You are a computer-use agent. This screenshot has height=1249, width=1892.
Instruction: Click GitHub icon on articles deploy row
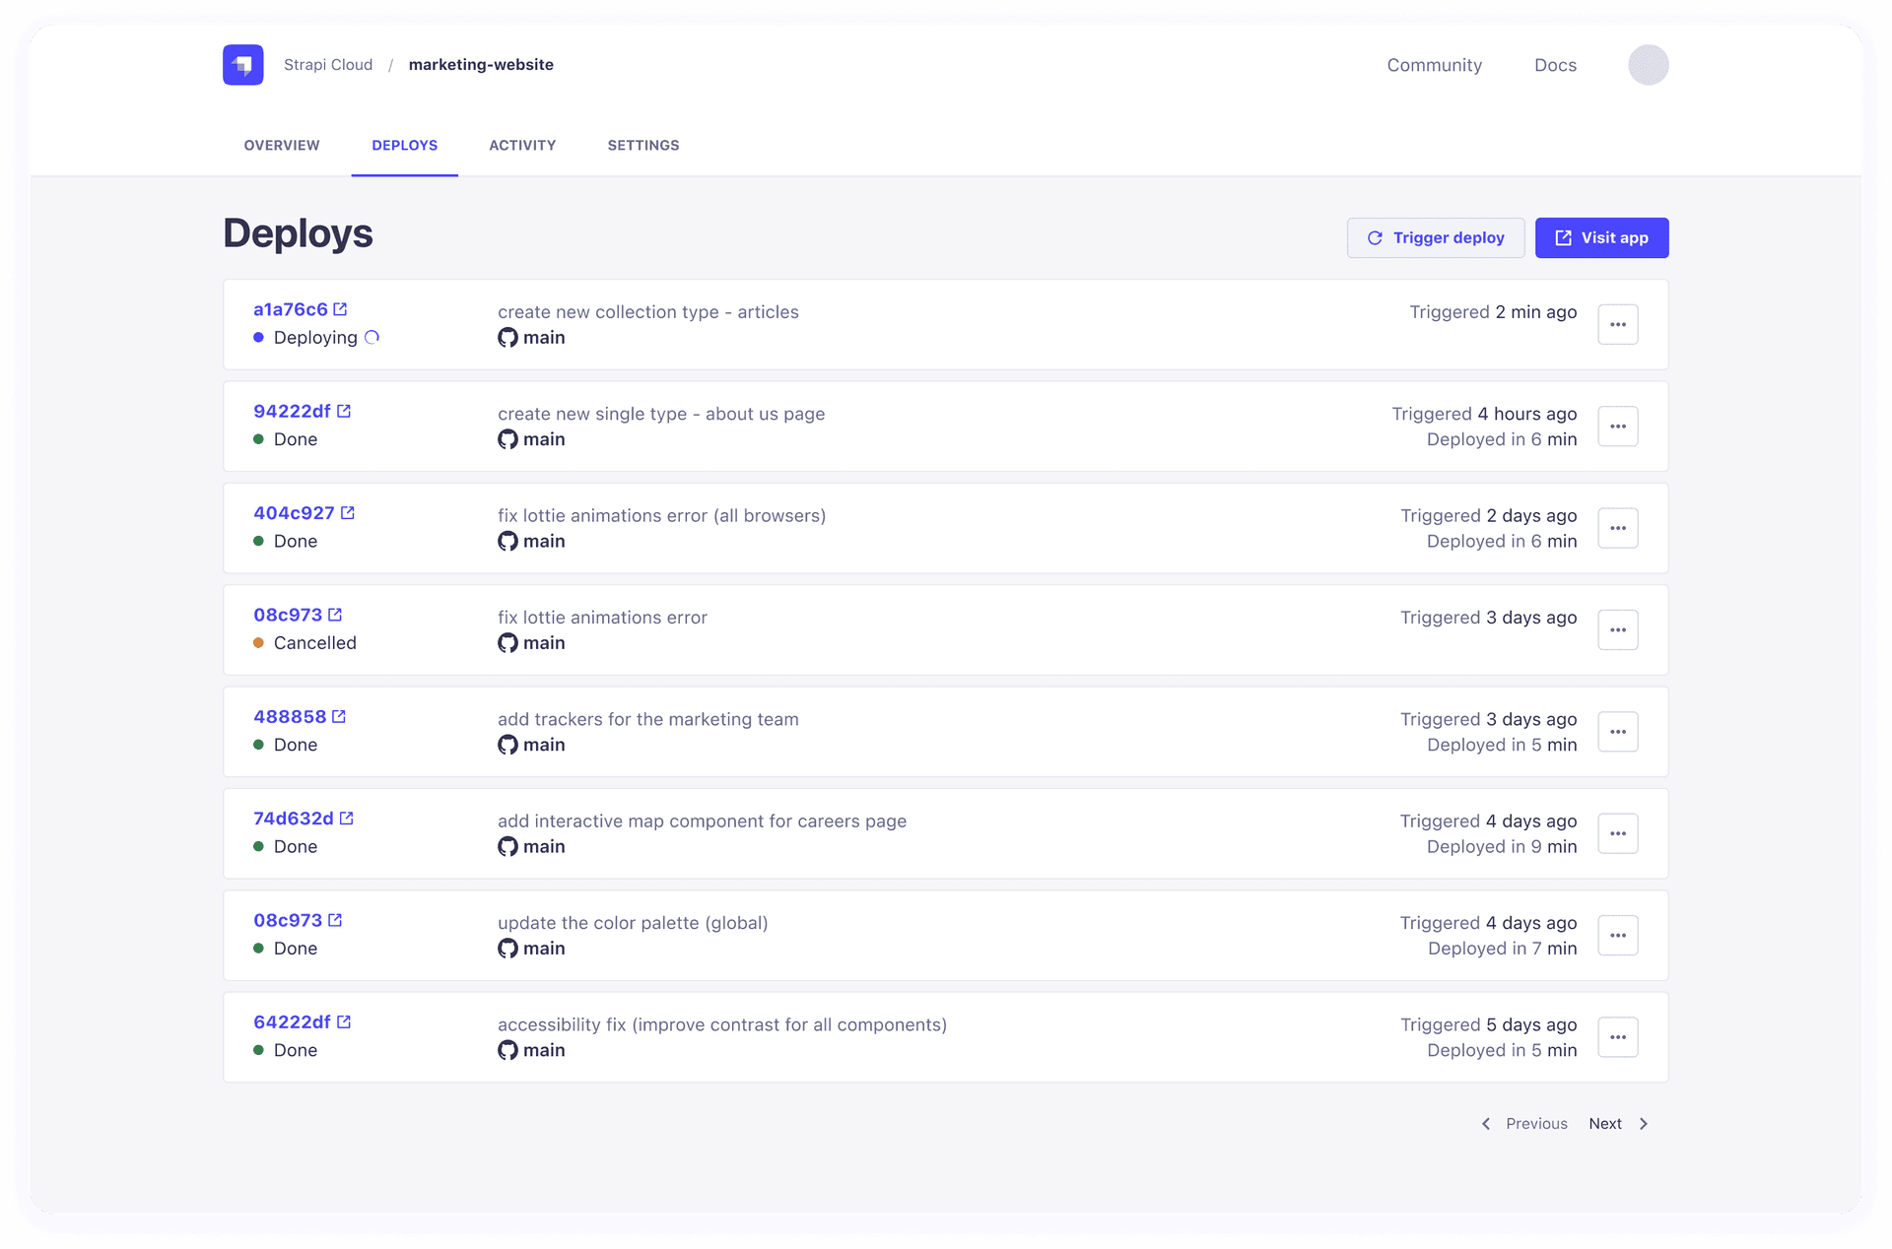coord(507,338)
